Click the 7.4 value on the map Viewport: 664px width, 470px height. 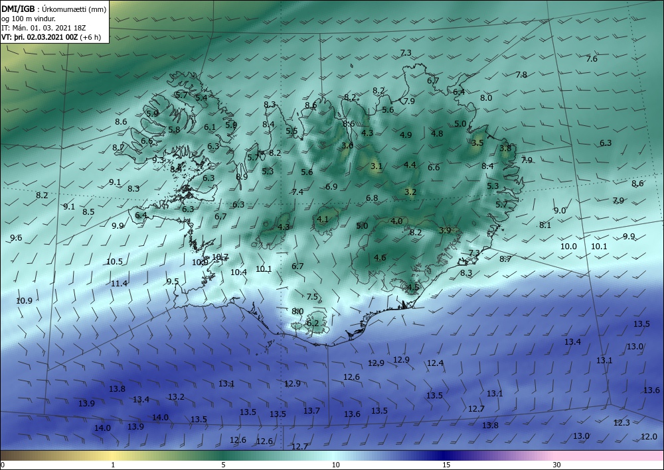(297, 192)
